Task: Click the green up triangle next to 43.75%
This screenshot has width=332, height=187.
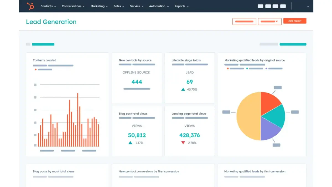Action: click(x=183, y=89)
